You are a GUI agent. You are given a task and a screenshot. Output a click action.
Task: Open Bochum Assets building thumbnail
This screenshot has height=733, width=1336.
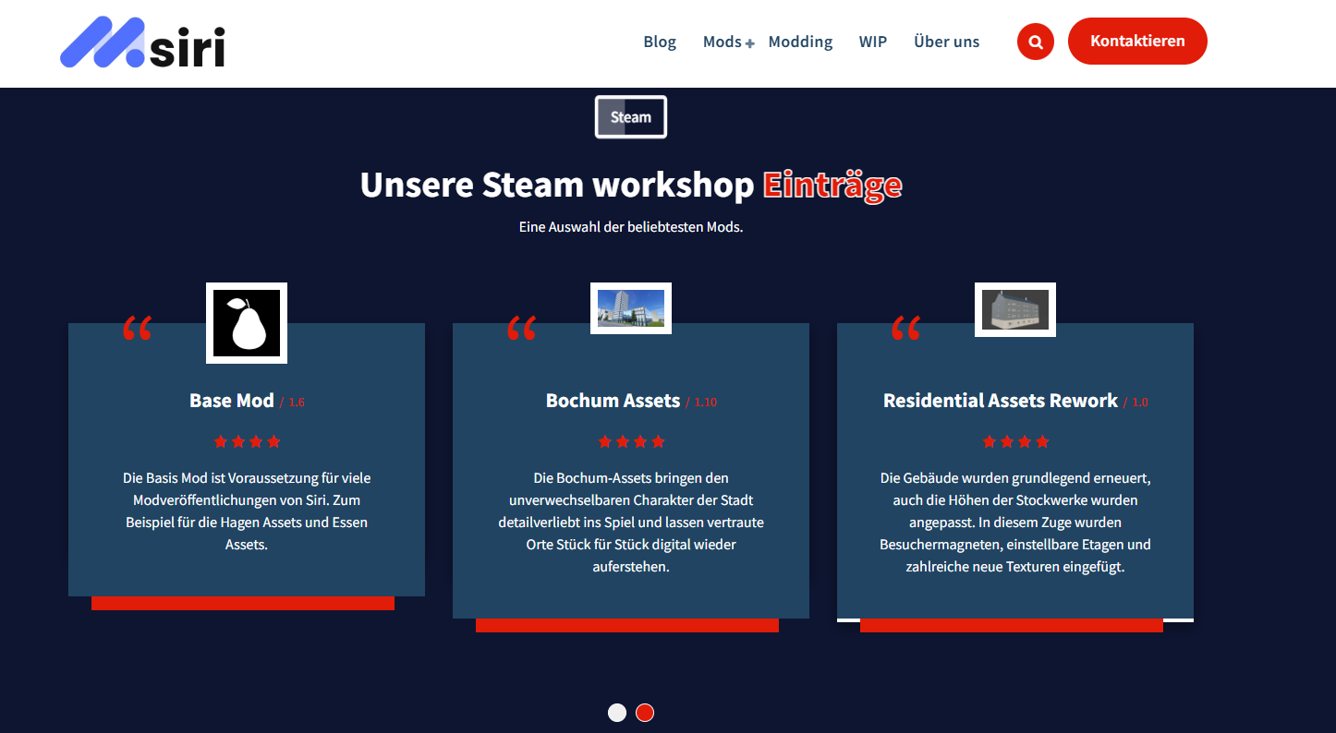631,308
